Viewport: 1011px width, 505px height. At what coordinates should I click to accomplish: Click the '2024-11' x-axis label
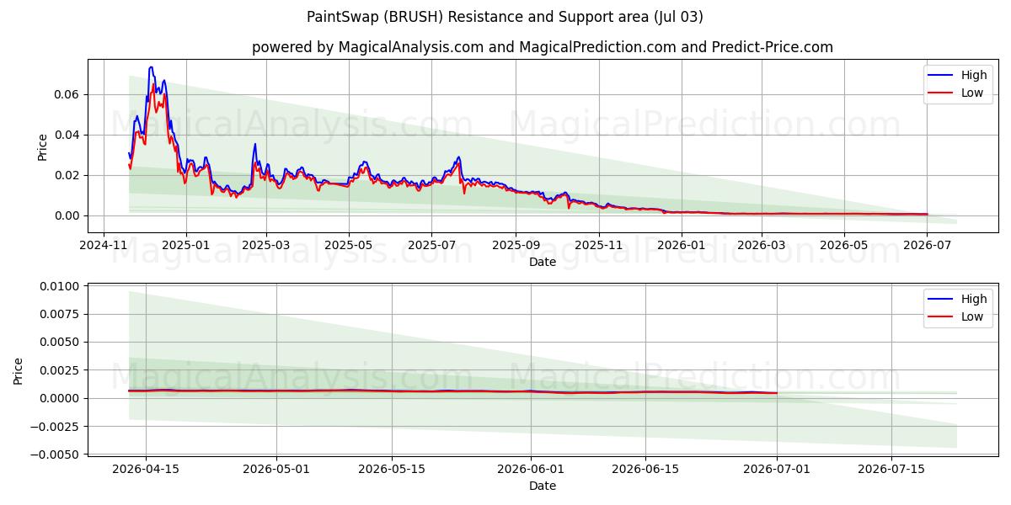point(104,245)
